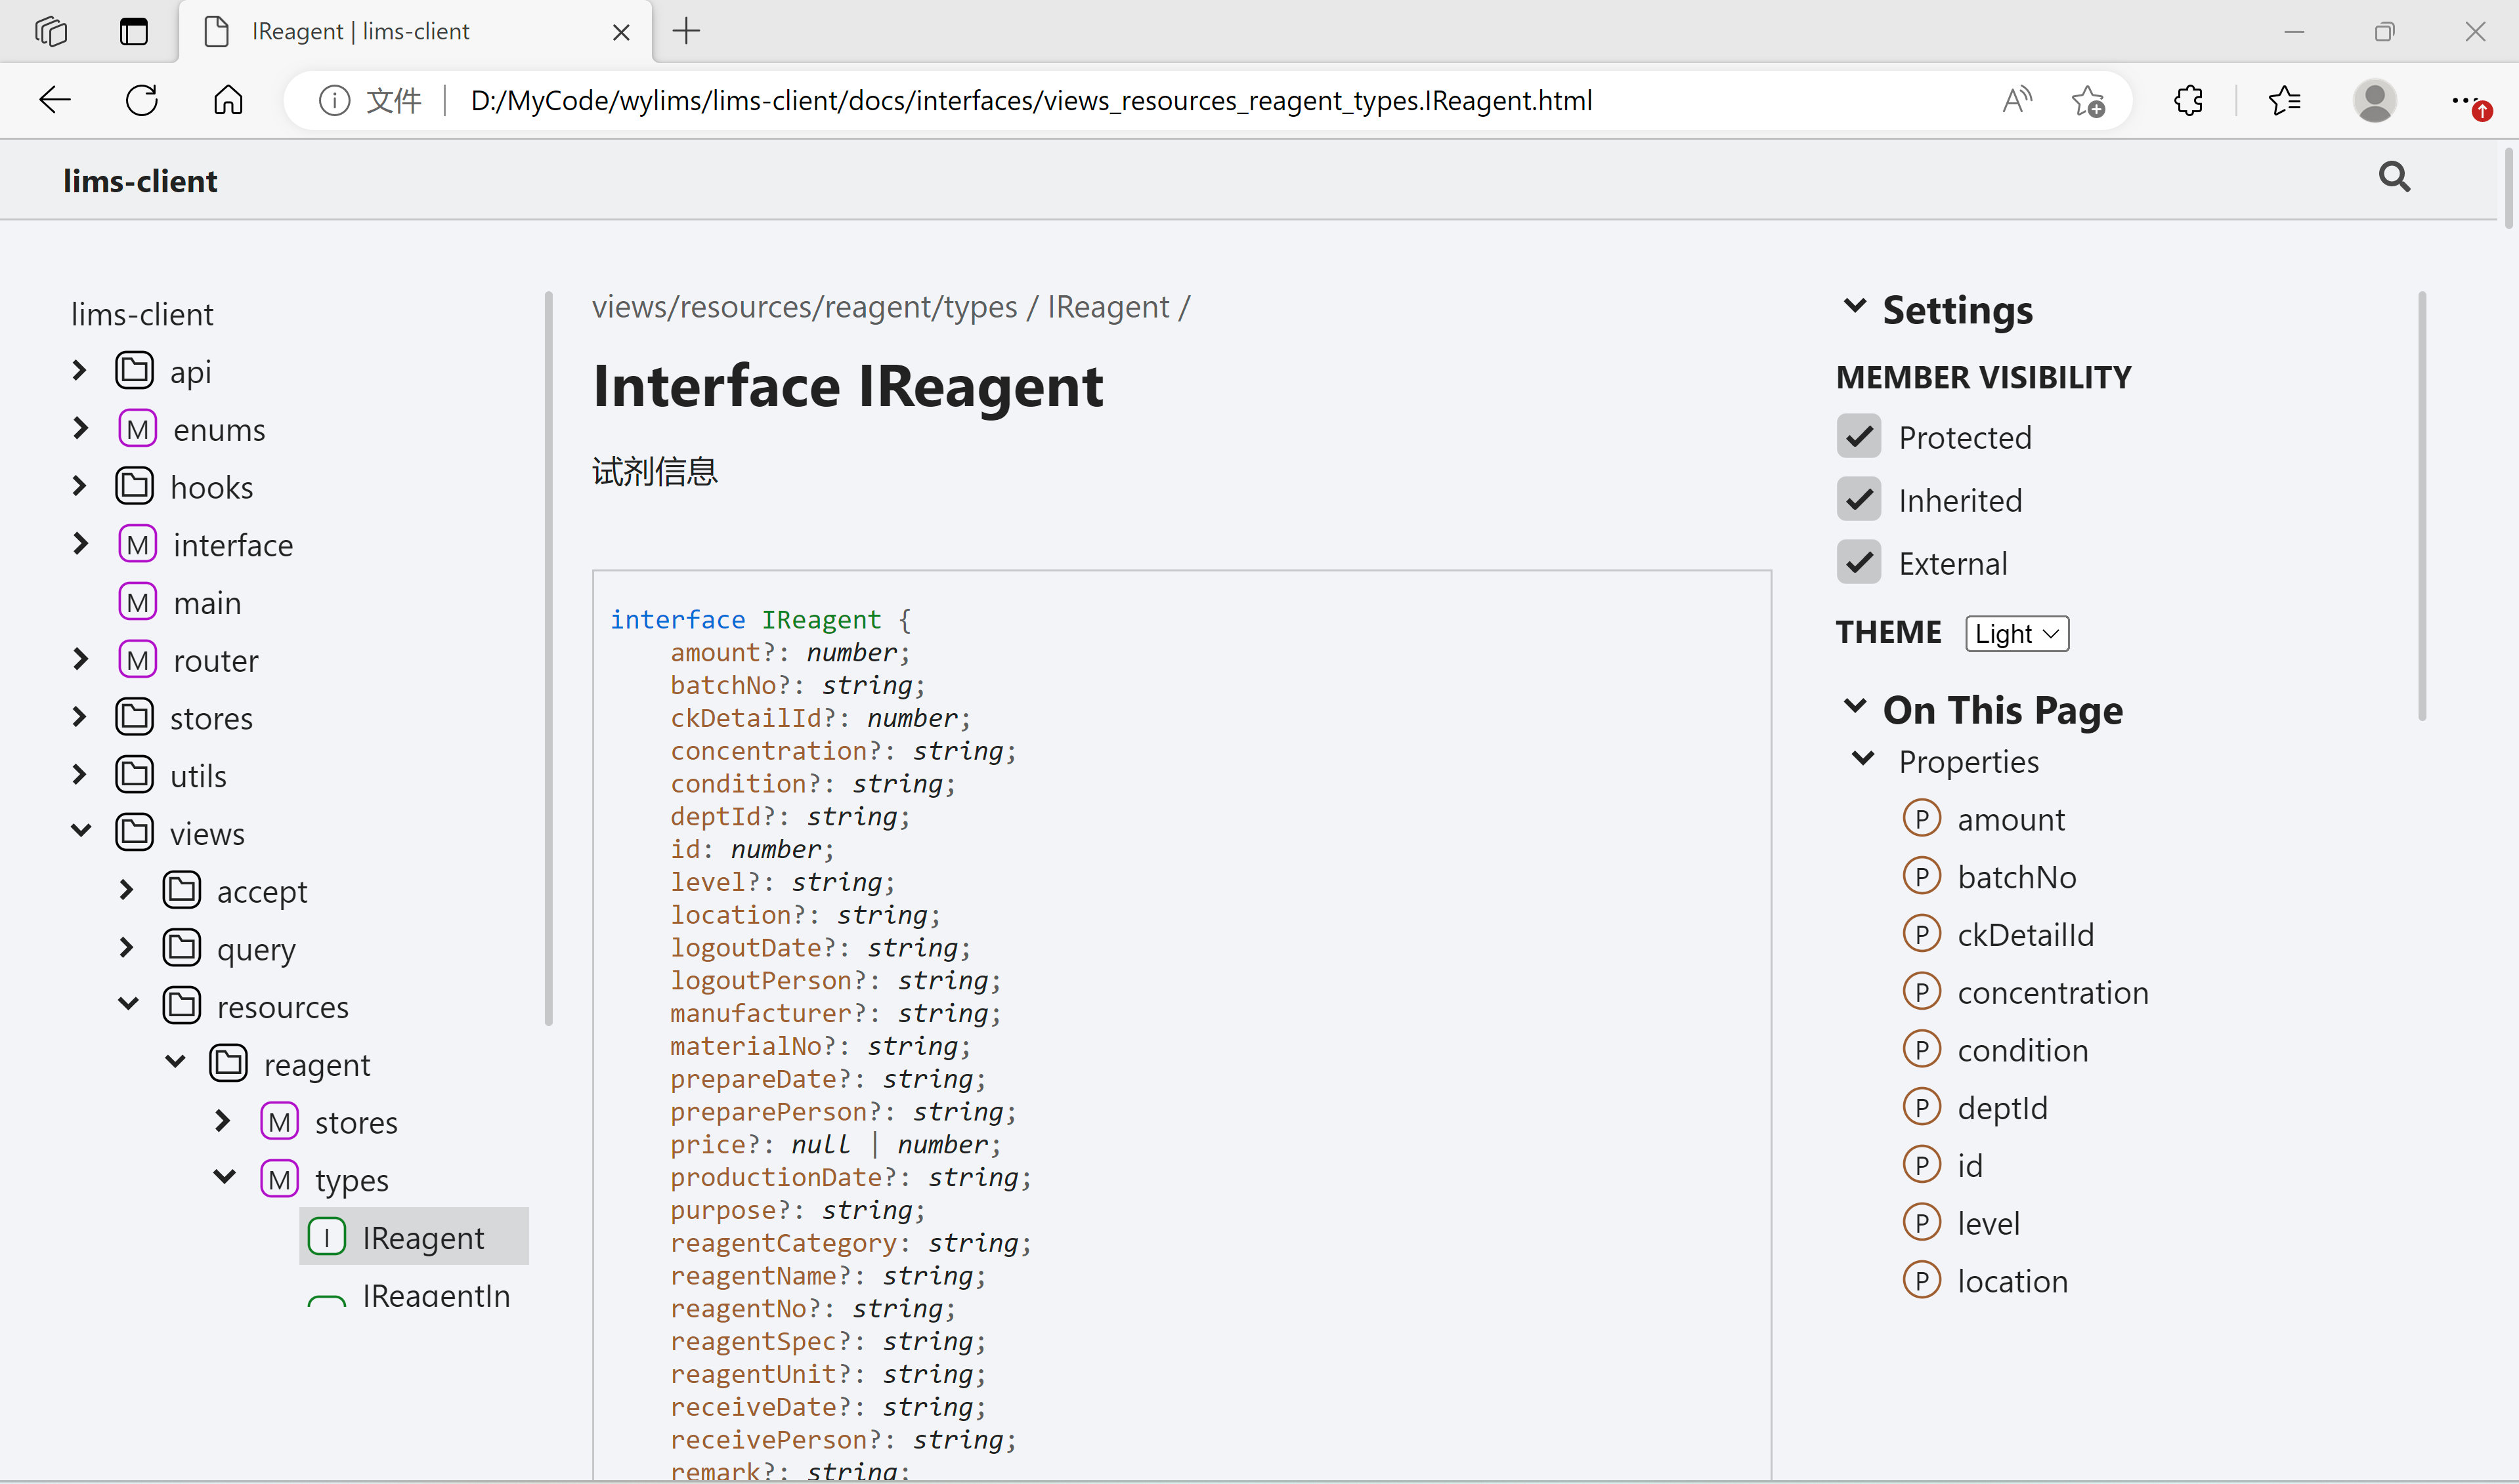Expand the api folder in tree
The height and width of the screenshot is (1484, 2519).
click(x=80, y=371)
